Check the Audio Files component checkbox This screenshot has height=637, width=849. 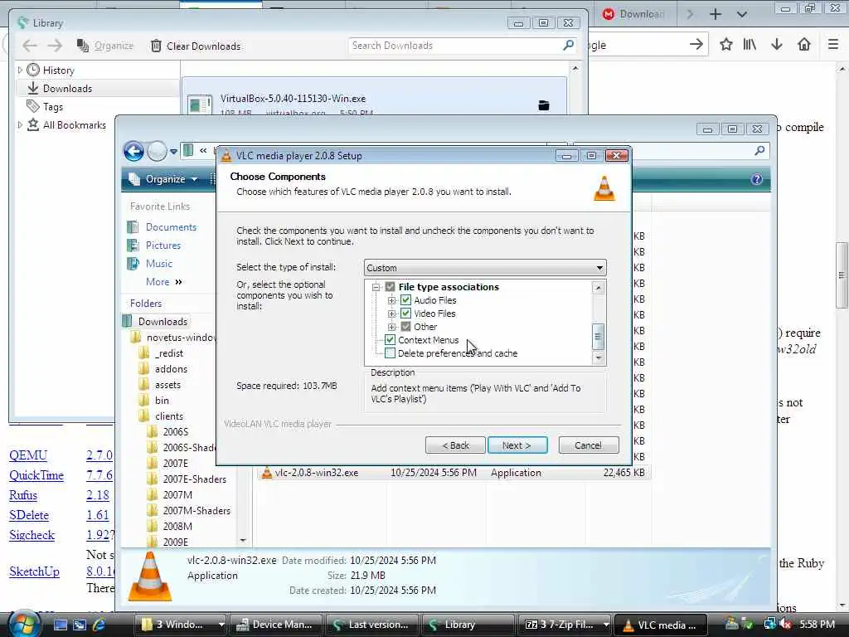click(405, 300)
